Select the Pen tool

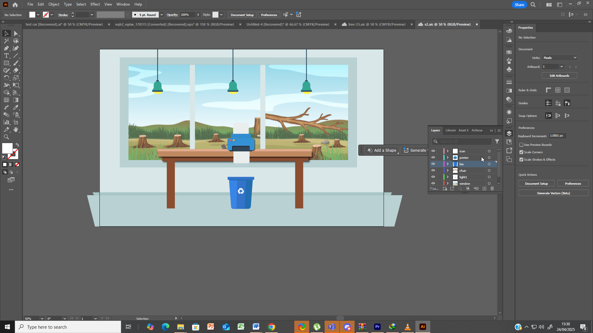(6, 48)
